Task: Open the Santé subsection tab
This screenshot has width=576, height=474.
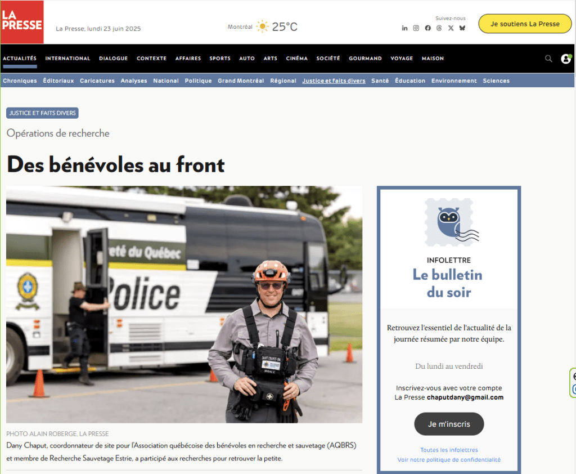Action: (380, 81)
